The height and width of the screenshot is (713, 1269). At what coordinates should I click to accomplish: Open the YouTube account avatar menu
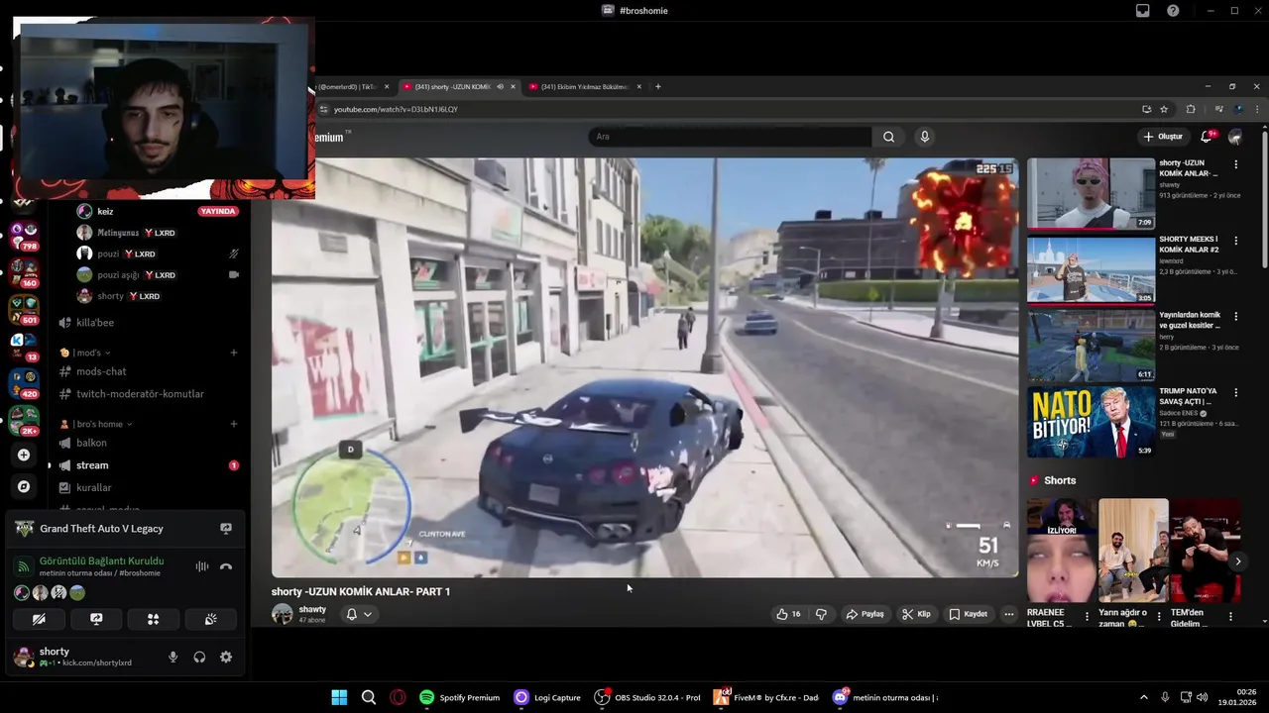(x=1235, y=137)
